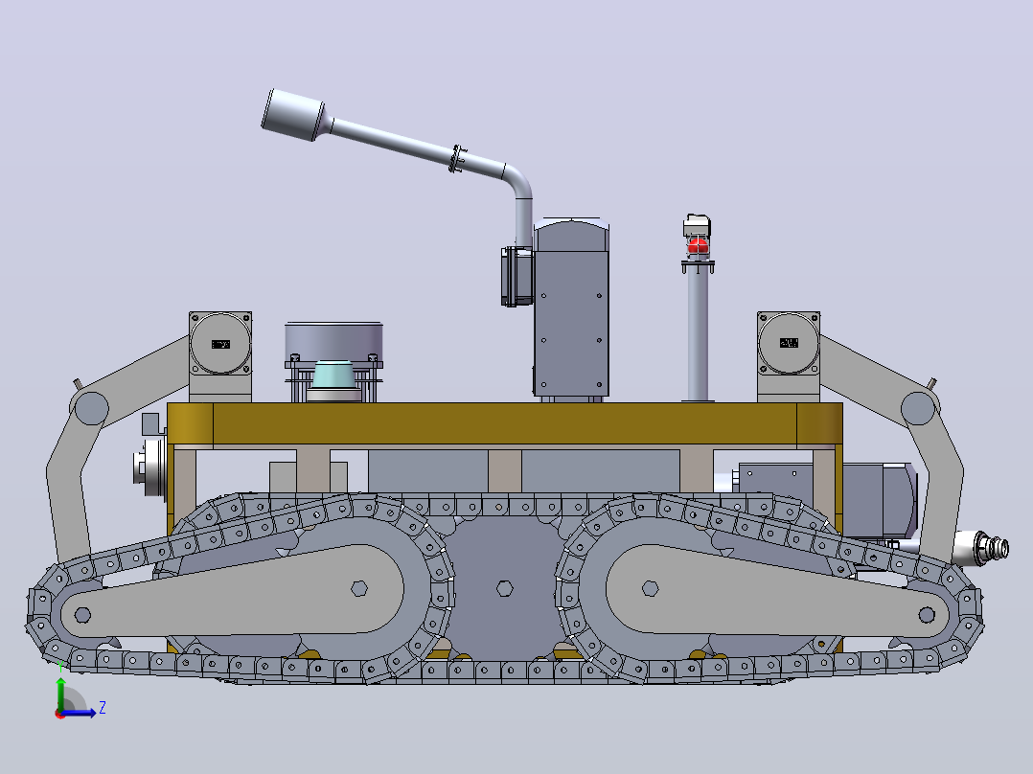Select the circular flange on the chassis left side
The height and width of the screenshot is (774, 1033).
150,467
